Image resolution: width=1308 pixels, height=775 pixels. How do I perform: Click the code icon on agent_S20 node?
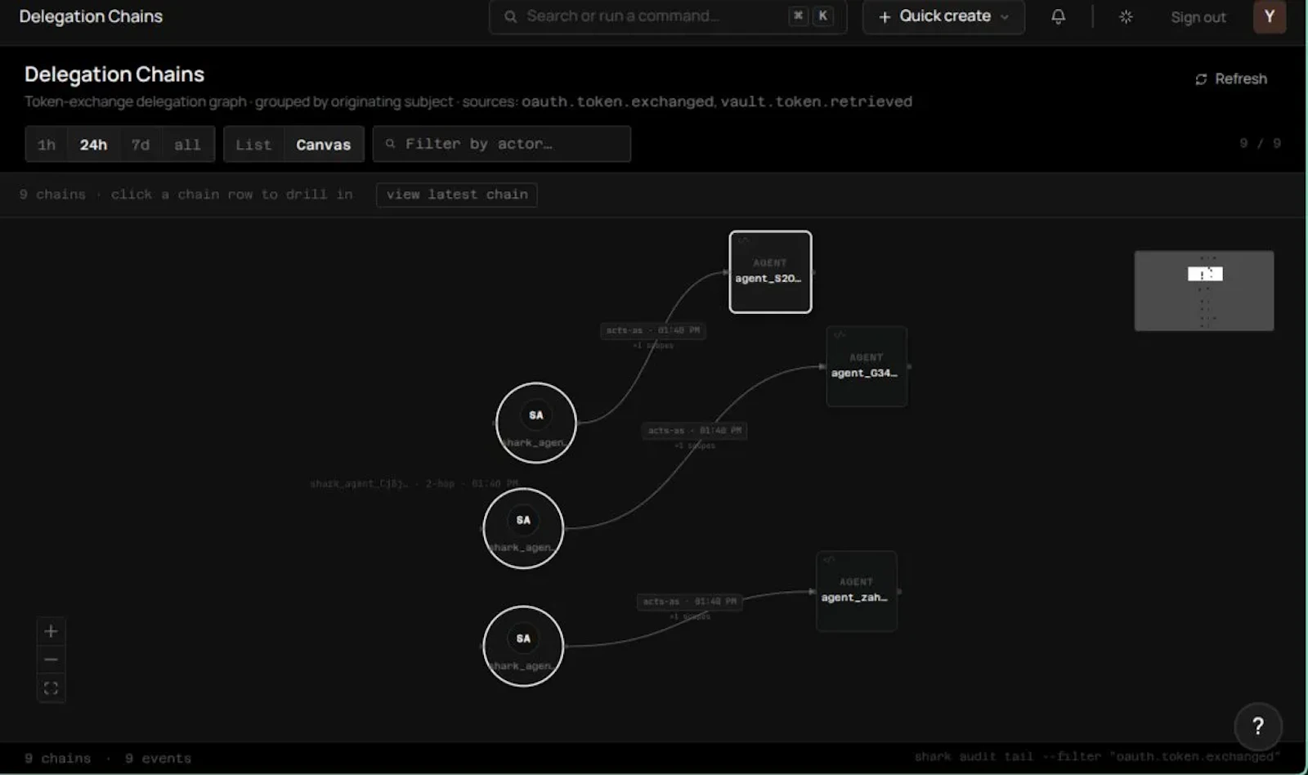tap(743, 240)
